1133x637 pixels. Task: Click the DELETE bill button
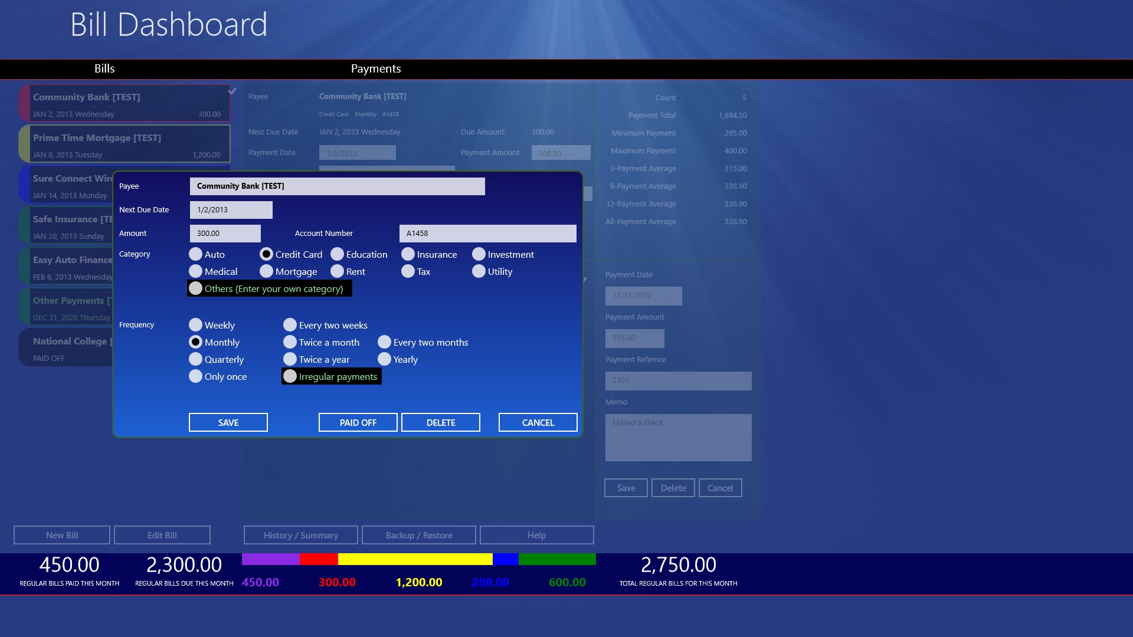(x=441, y=422)
